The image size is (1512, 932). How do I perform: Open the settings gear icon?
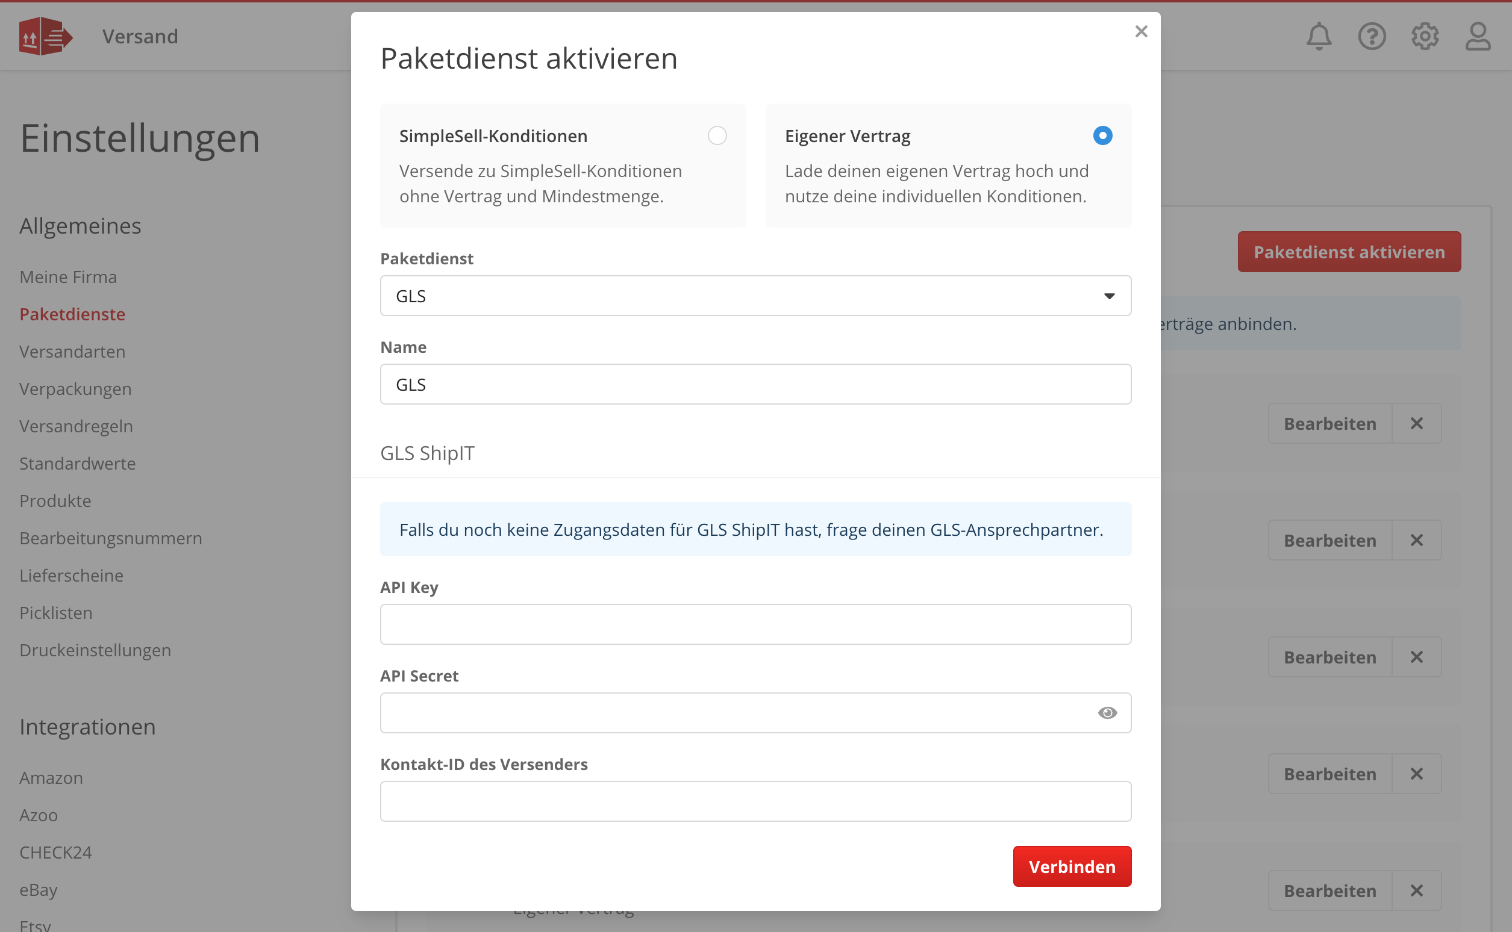pyautogui.click(x=1425, y=36)
